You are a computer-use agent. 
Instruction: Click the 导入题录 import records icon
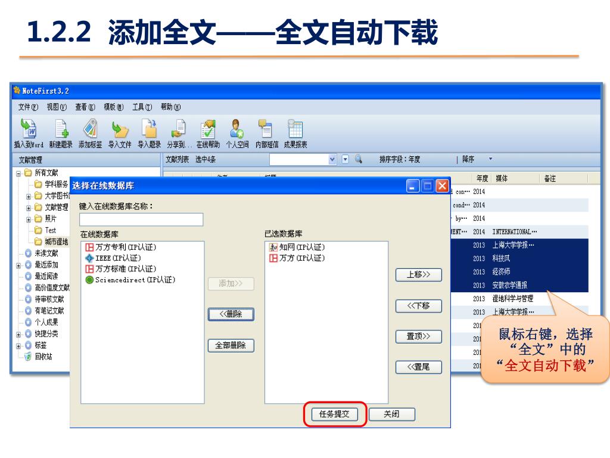150,133
